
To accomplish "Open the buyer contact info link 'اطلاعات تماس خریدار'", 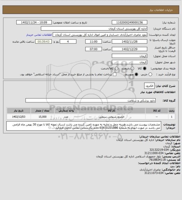I will (39, 35).
